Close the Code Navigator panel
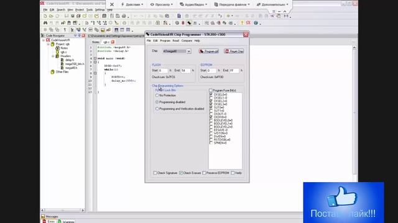Viewport: 398px width, 223px height. pos(83,36)
